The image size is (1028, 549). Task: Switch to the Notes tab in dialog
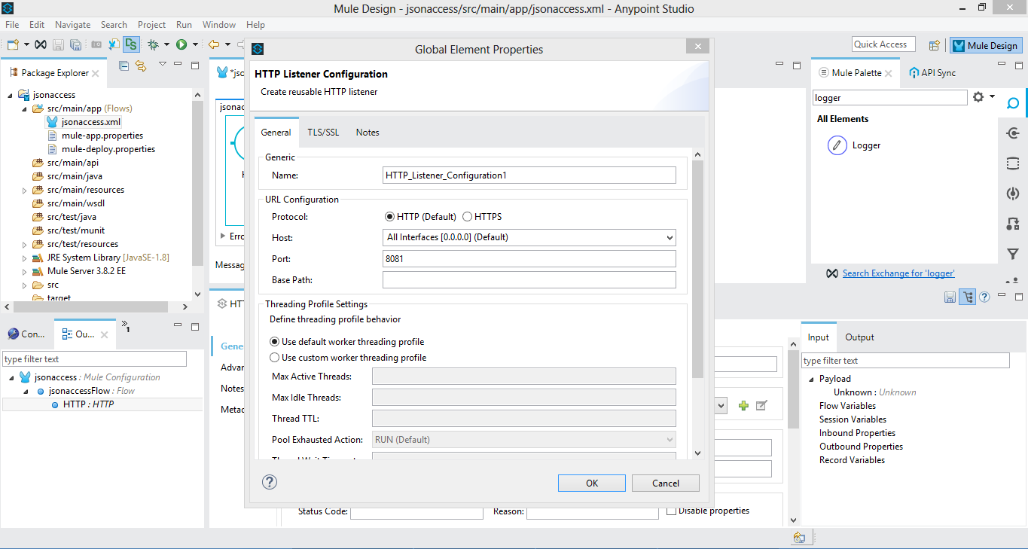click(368, 133)
